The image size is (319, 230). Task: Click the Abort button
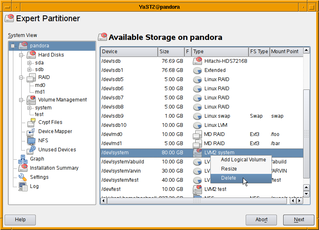[x=261, y=220]
